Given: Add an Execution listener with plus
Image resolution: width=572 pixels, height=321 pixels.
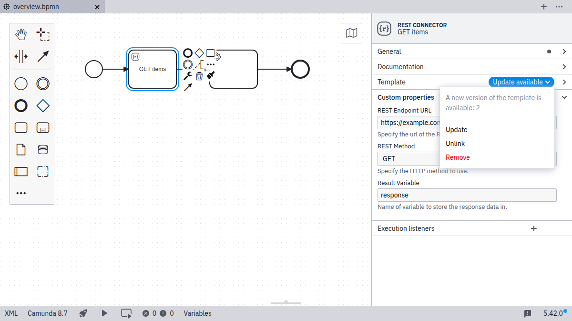Looking at the screenshot, I should (534, 228).
